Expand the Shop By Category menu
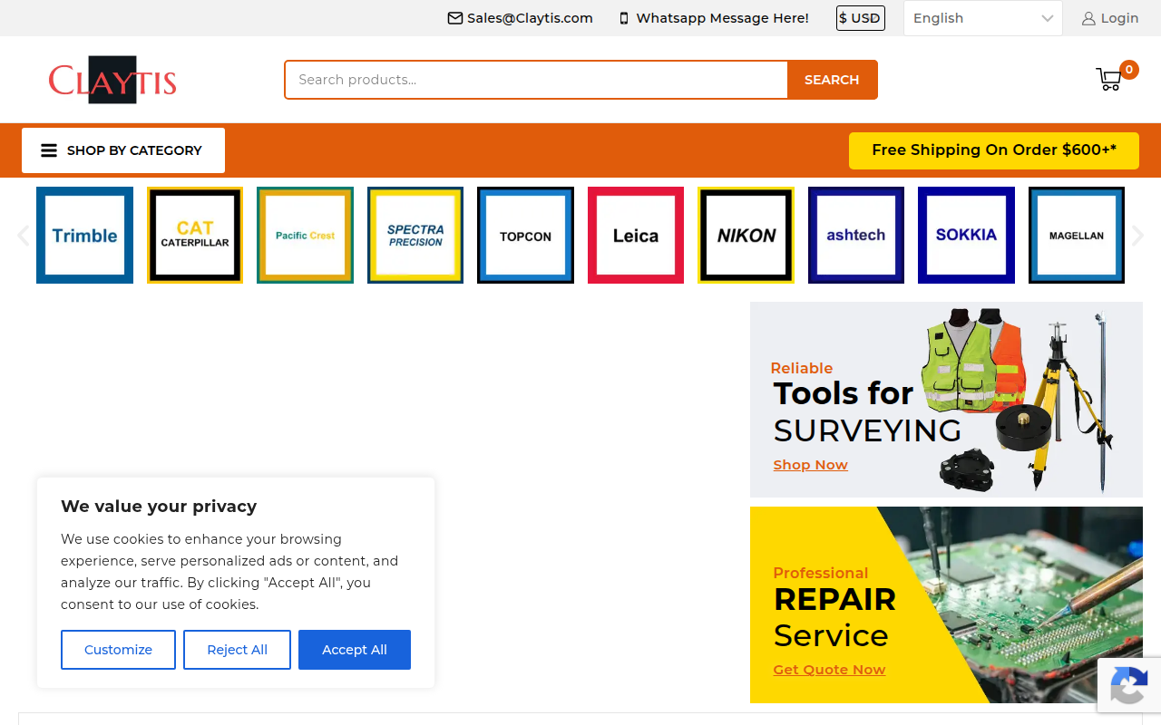Screen dimensions: 1161x725 coord(123,150)
